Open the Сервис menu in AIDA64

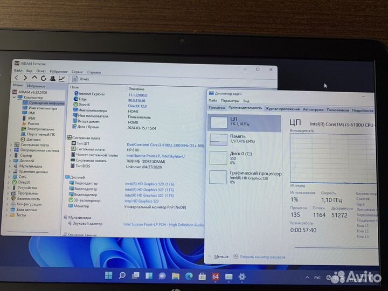[77, 72]
